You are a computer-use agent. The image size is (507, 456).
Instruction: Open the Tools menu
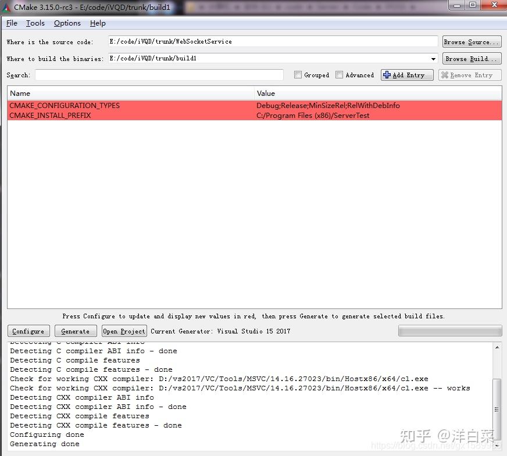pyautogui.click(x=35, y=23)
